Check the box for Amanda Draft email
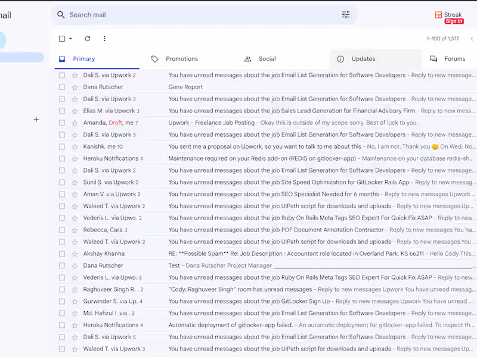477x357 pixels. (x=62, y=123)
